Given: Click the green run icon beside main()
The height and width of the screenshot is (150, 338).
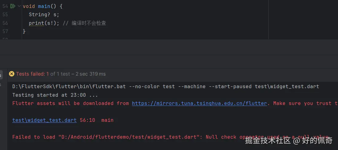Looking at the screenshot, I should (x=13, y=6).
